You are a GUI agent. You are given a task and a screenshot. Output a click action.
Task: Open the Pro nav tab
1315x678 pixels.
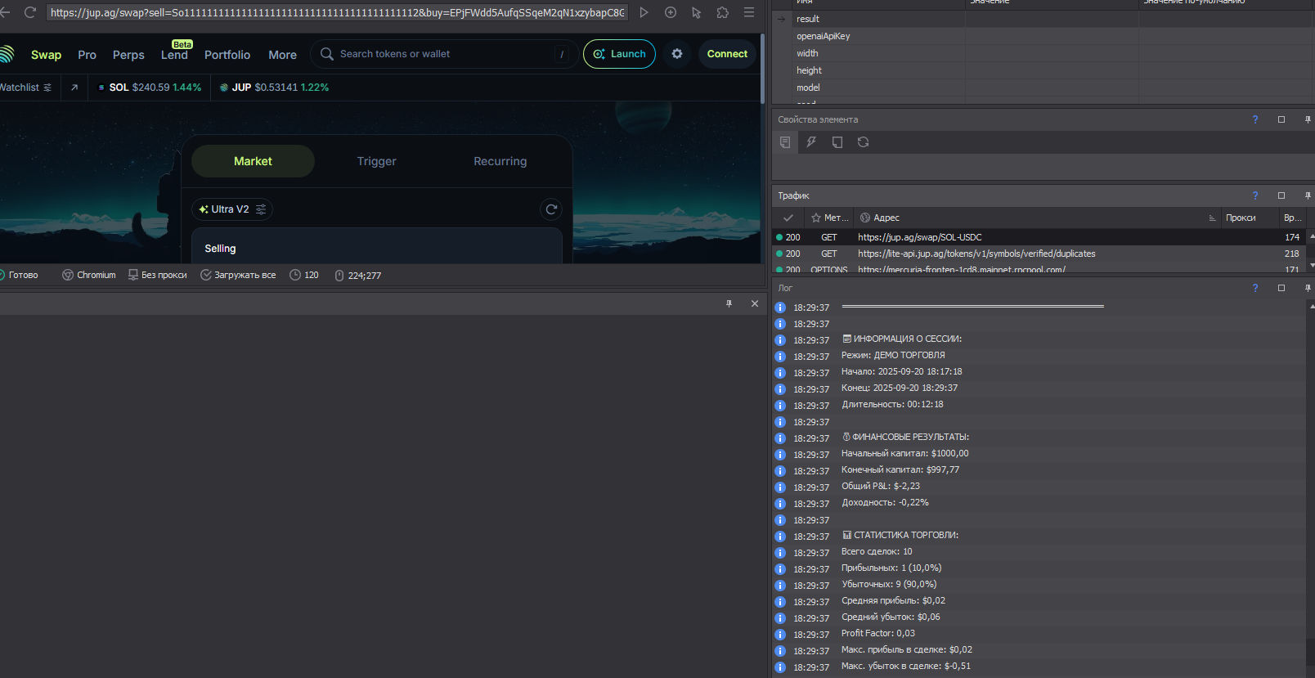point(87,55)
